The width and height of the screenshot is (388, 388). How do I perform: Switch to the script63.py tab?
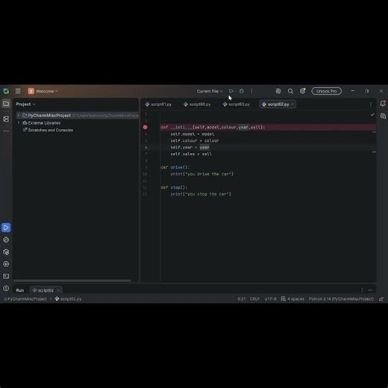click(237, 104)
